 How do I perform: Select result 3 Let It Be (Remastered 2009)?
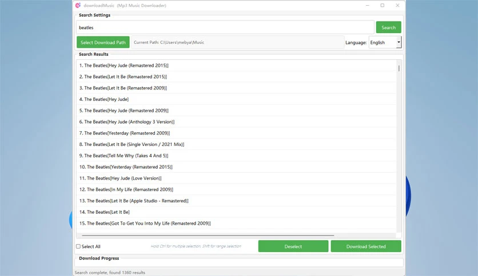click(236, 88)
